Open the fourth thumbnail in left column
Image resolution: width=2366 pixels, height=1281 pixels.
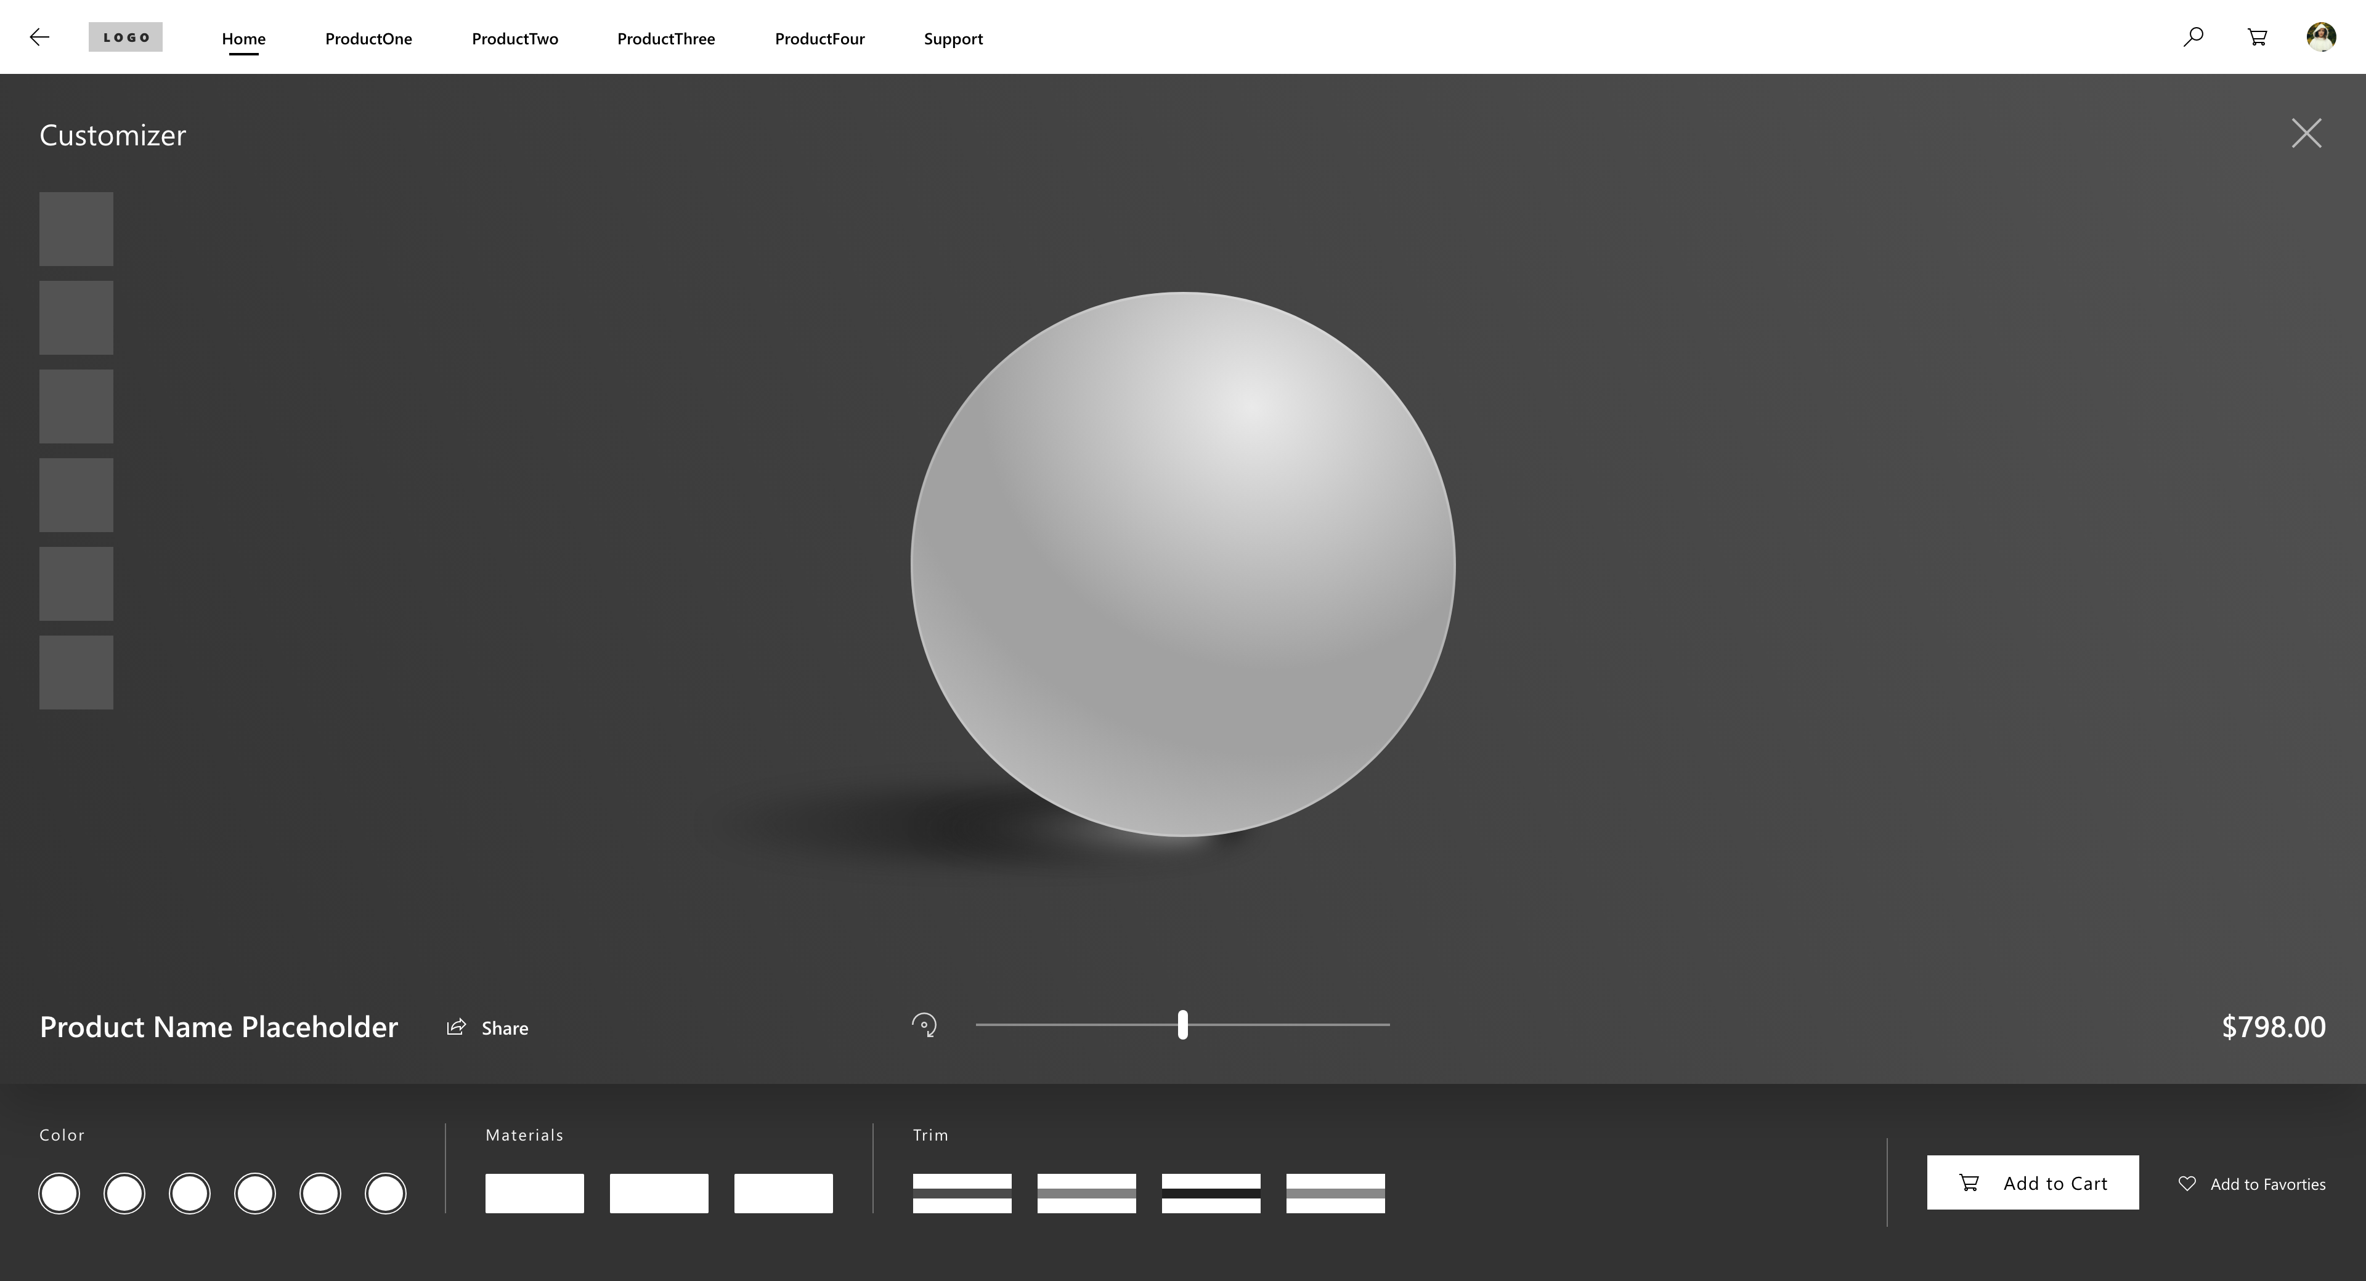pyautogui.click(x=76, y=495)
